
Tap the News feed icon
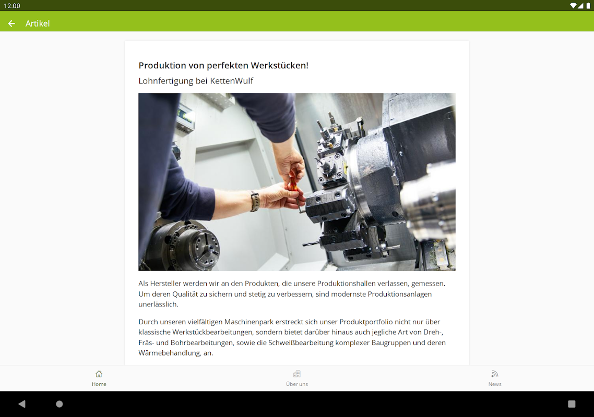click(495, 374)
